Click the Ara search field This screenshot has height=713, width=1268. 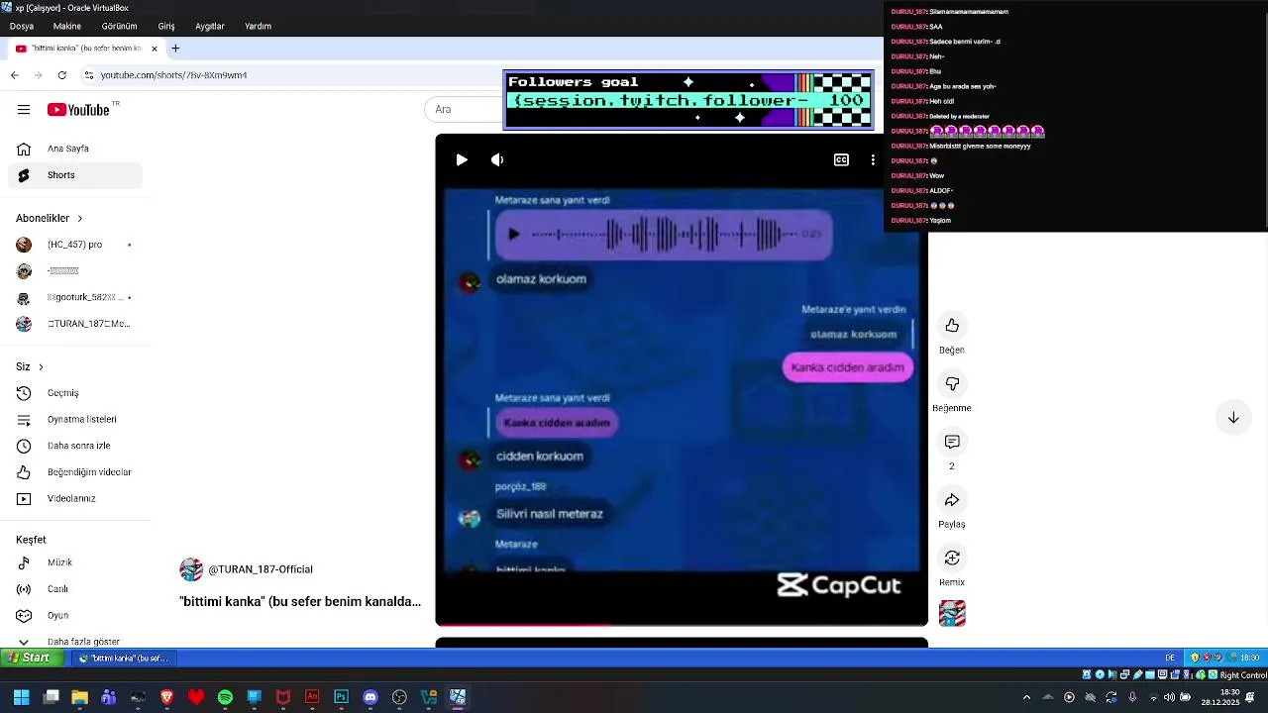(464, 109)
